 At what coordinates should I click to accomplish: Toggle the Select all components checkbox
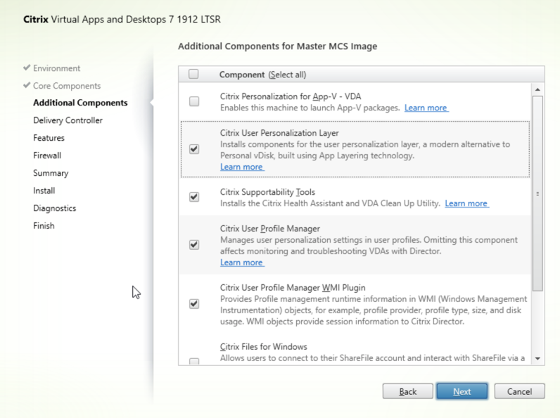pos(193,74)
